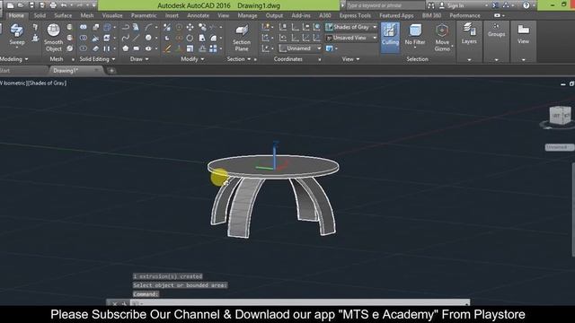Open the Unsaved View dropdown

(x=351, y=38)
